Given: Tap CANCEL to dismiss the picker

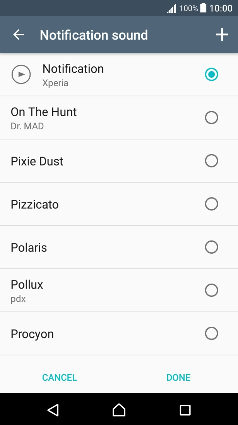Looking at the screenshot, I should point(59,377).
